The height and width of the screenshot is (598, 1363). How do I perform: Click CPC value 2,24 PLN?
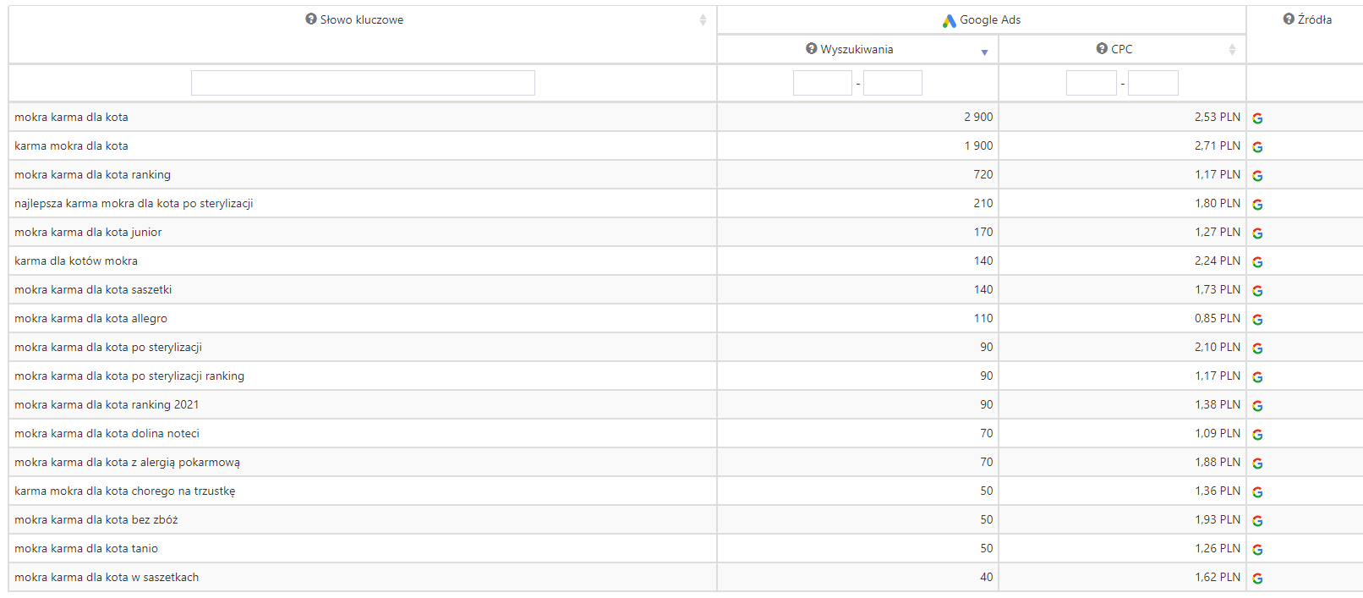coord(1218,261)
